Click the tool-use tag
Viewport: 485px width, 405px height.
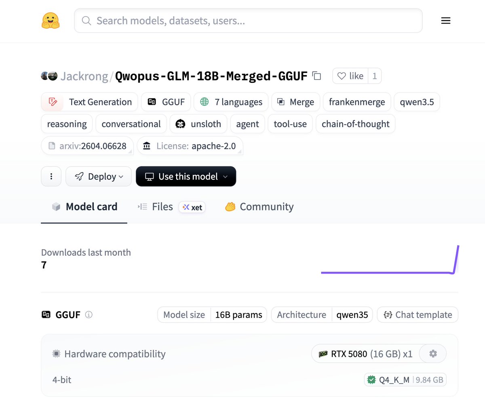pos(290,124)
